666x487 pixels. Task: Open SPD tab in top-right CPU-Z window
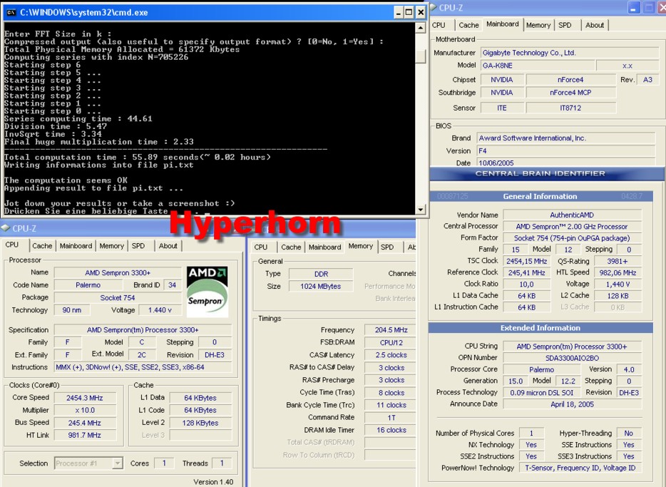pos(565,25)
